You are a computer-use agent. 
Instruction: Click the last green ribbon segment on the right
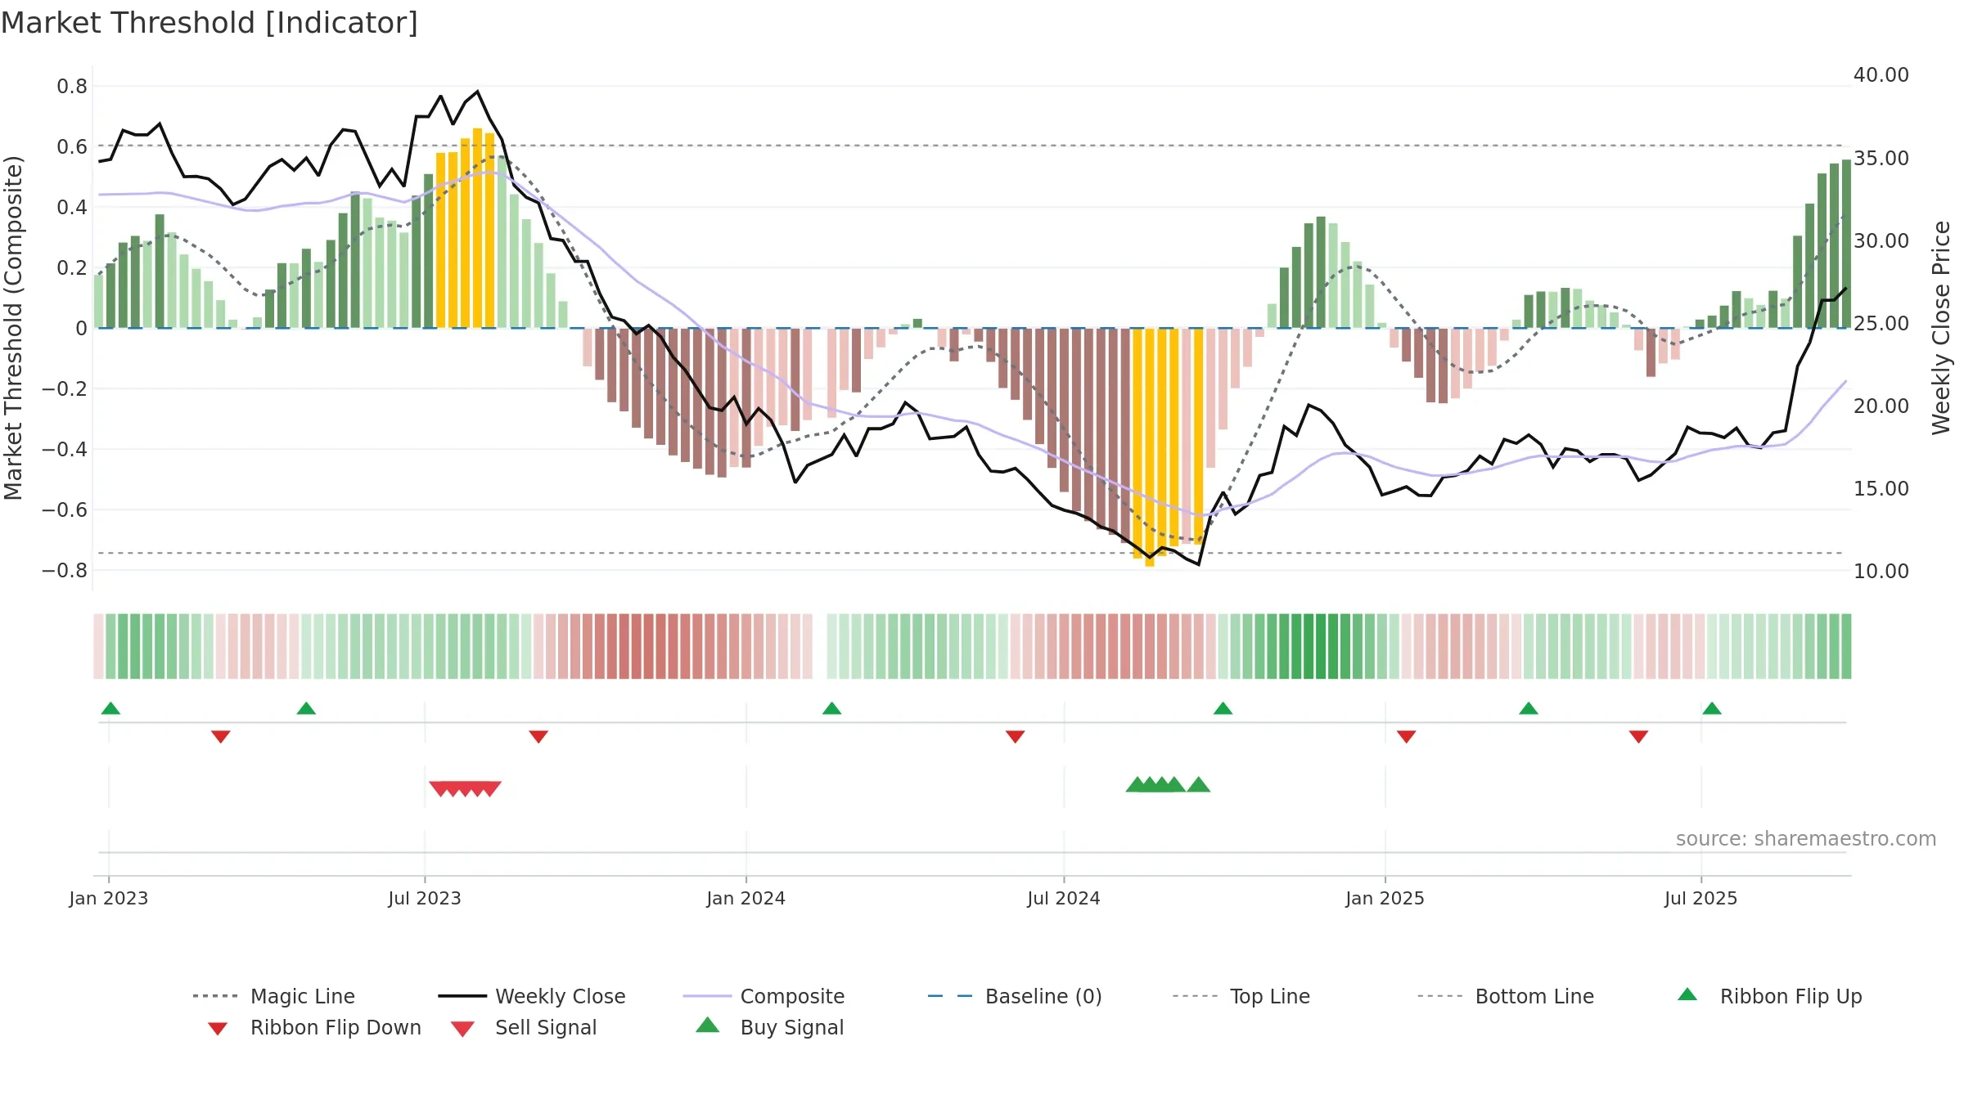click(1846, 646)
